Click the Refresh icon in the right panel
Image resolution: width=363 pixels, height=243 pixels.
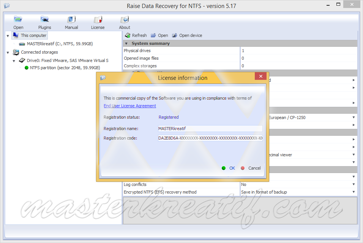point(128,35)
